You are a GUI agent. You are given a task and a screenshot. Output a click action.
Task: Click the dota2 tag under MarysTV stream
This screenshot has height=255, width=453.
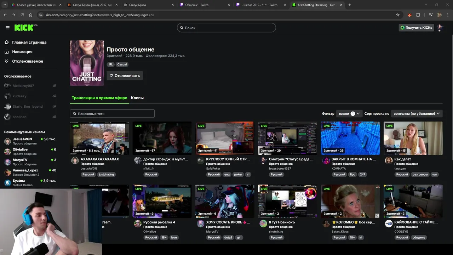point(229,237)
